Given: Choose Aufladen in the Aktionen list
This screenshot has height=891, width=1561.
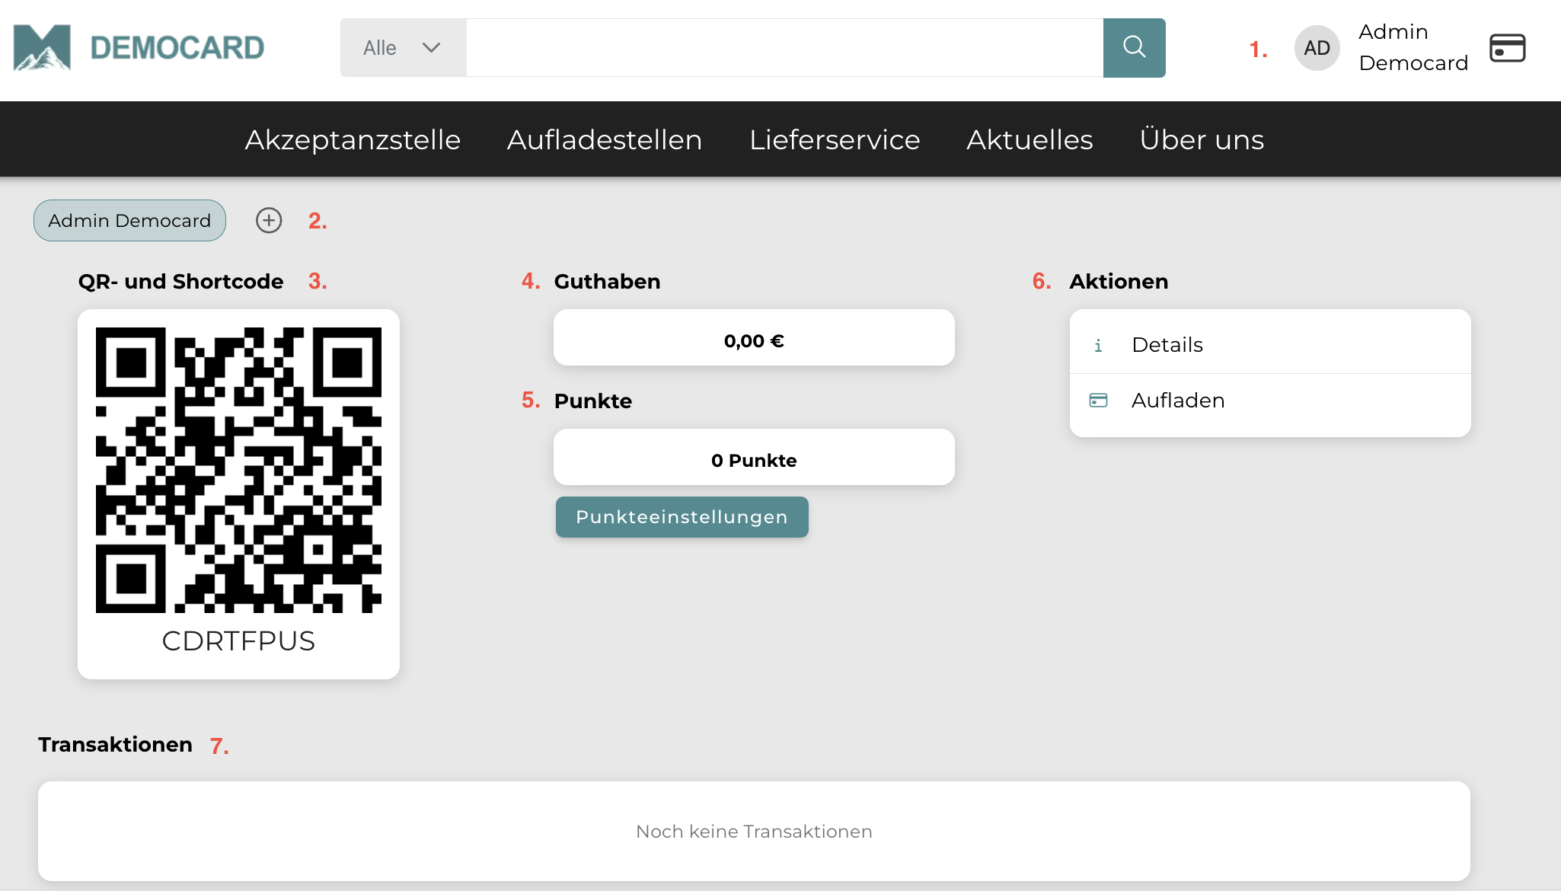Looking at the screenshot, I should (1178, 401).
